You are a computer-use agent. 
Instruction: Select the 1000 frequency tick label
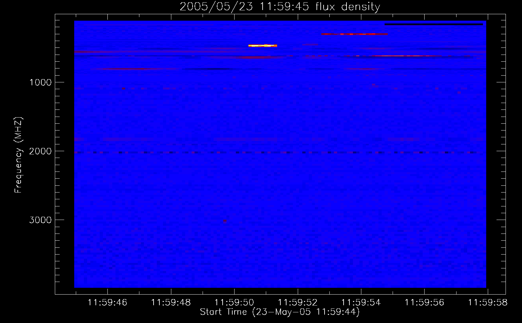click(40, 82)
